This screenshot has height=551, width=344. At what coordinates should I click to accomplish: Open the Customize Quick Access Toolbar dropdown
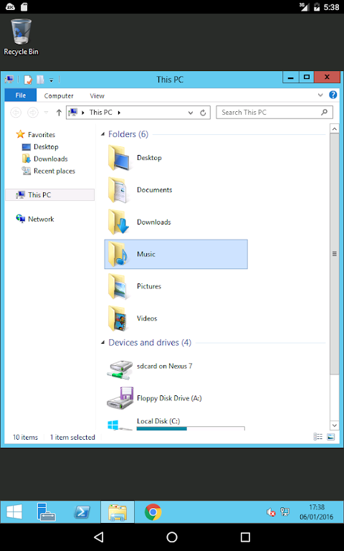[x=52, y=80]
